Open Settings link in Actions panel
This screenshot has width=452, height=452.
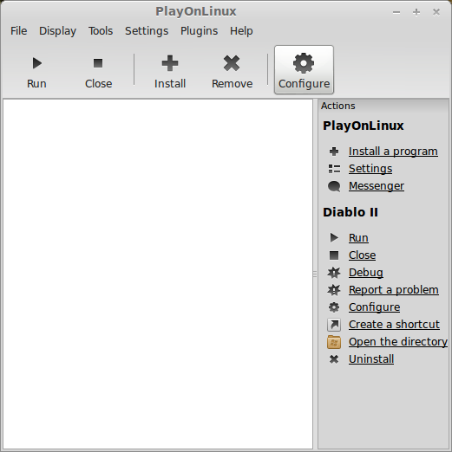(x=370, y=169)
